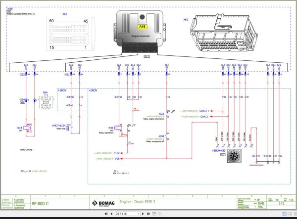Image resolution: width=297 pixels, height=219 pixels.
Task: Click the -K41 relay label
Action: tap(110, 128)
